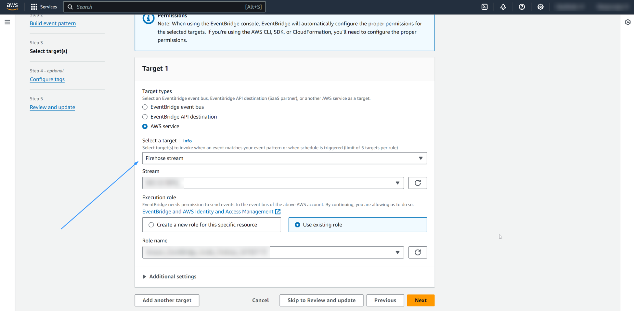
Task: Click the Next button
Action: (x=421, y=300)
